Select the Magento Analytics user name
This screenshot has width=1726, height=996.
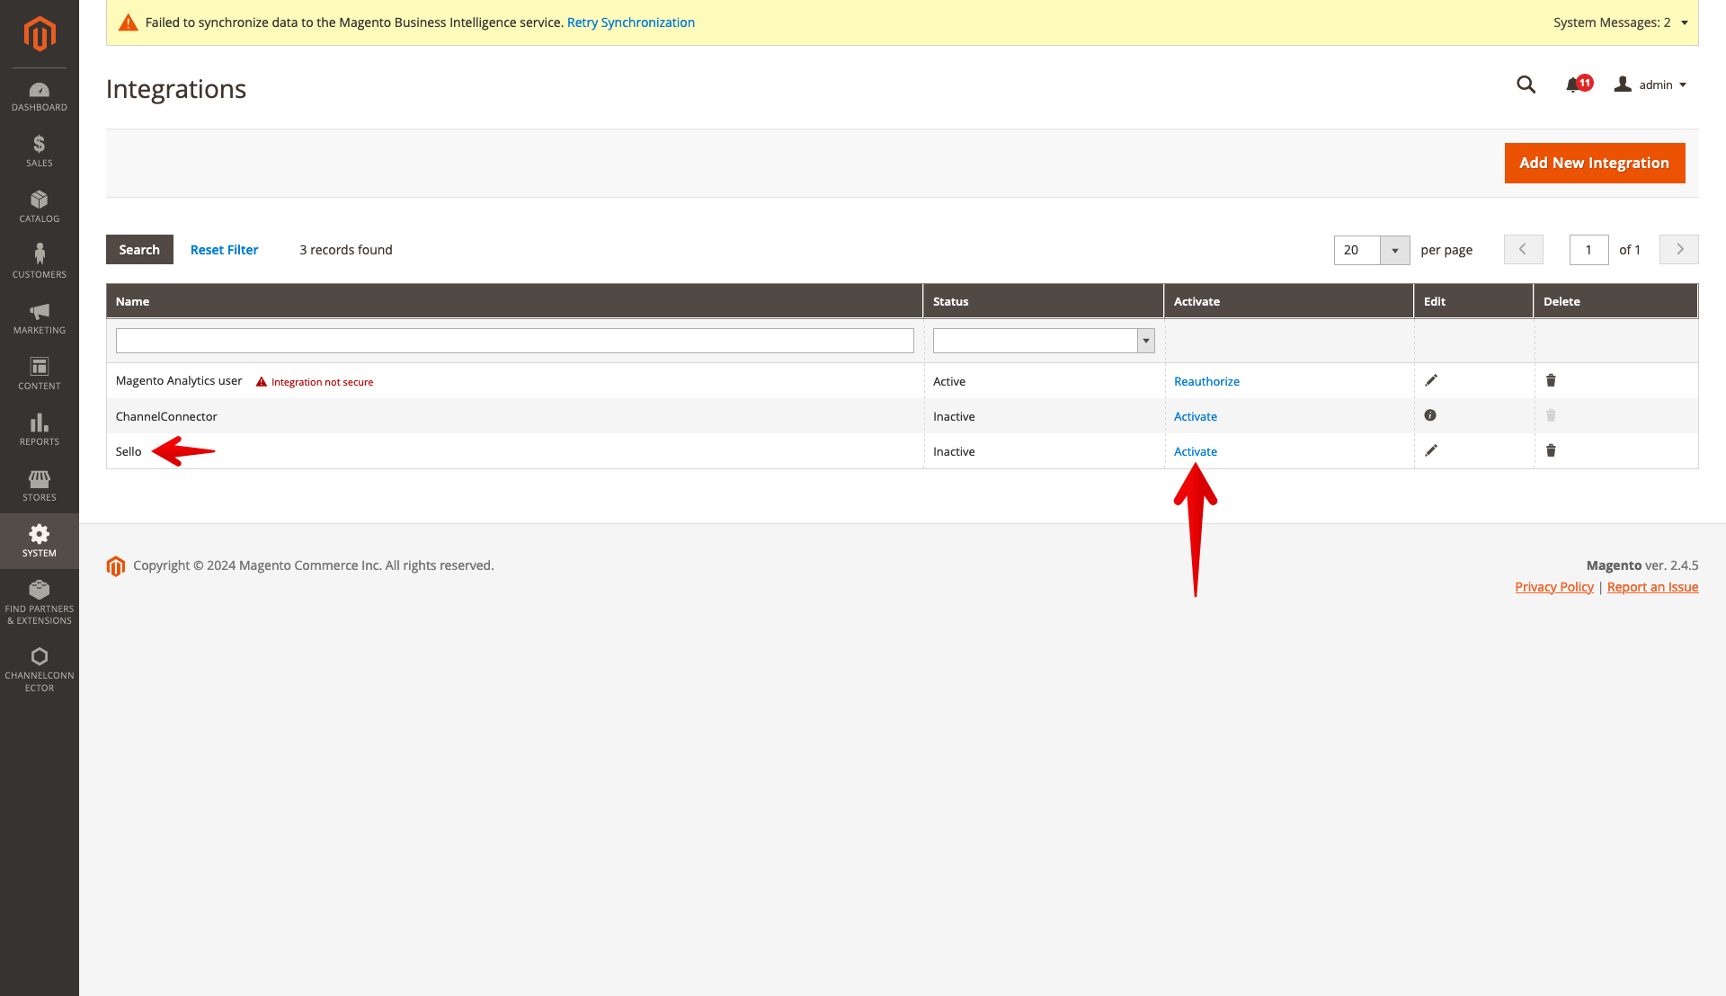click(x=179, y=381)
